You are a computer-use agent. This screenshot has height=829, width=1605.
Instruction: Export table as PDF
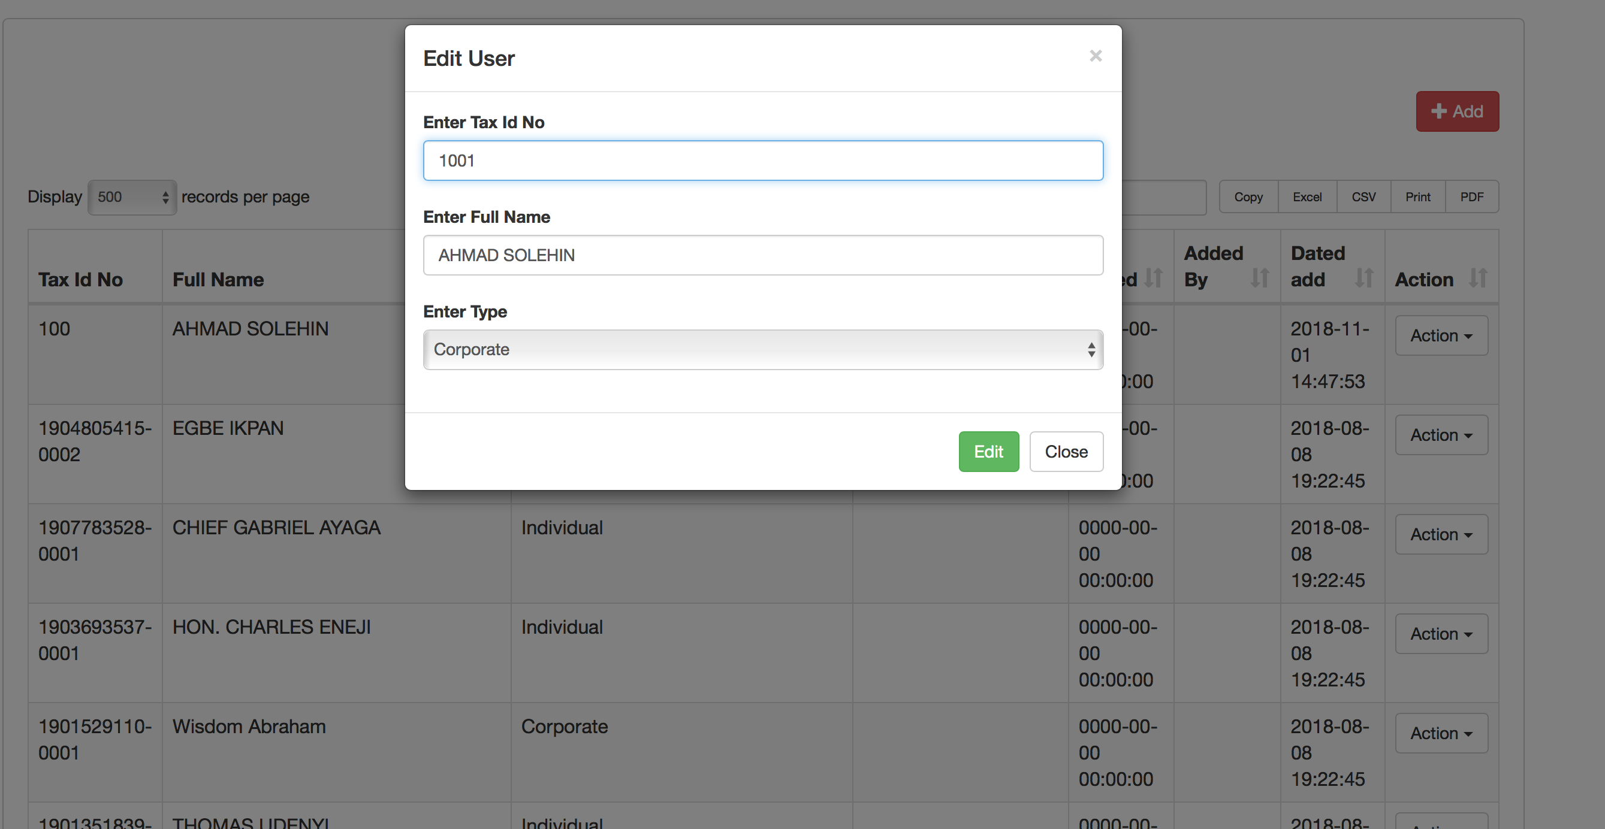pyautogui.click(x=1472, y=198)
